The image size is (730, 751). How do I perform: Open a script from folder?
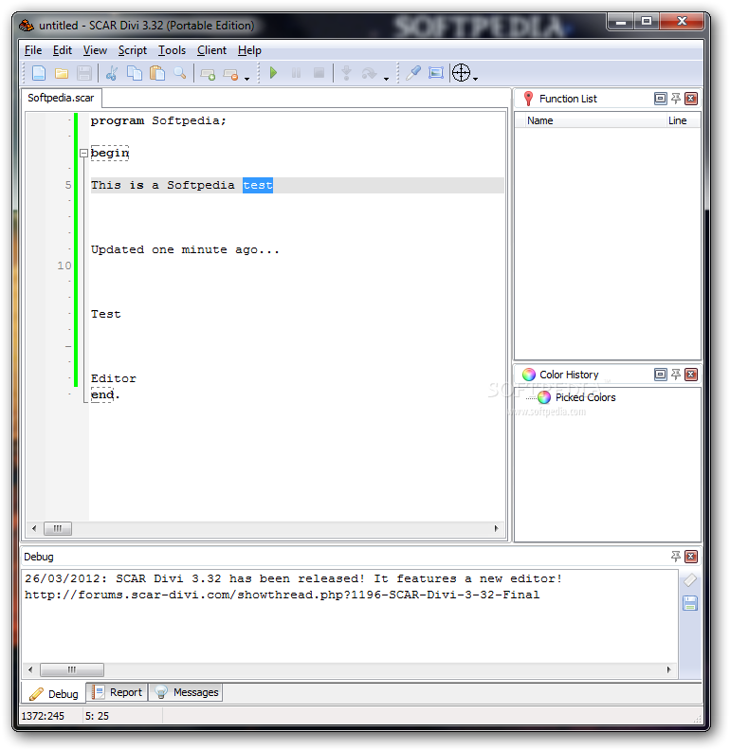62,73
